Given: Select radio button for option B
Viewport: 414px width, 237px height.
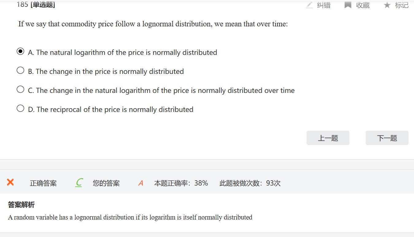Looking at the screenshot, I should 20,71.
